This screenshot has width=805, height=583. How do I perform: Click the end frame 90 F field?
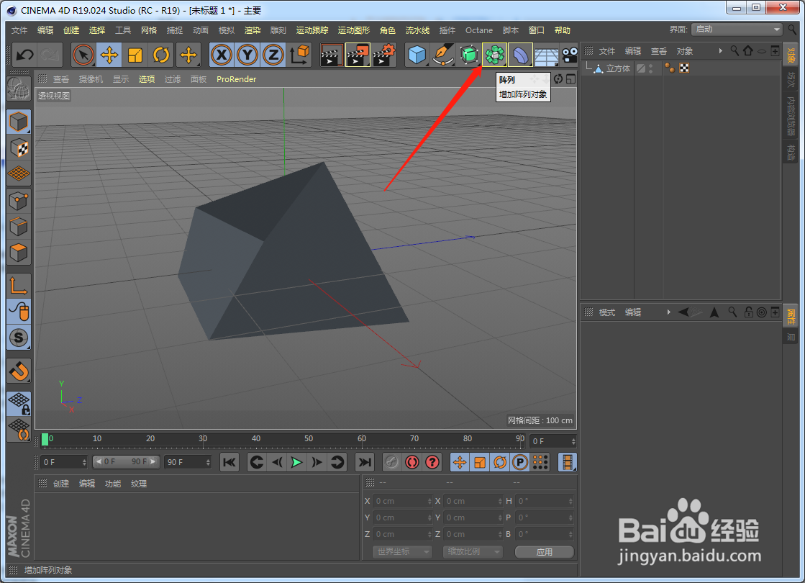pos(187,462)
